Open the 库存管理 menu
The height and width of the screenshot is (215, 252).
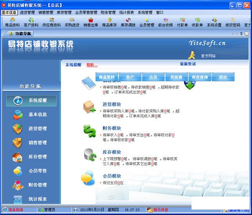tap(64, 12)
